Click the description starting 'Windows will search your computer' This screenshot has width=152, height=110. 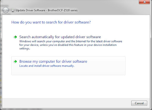(x=71, y=45)
